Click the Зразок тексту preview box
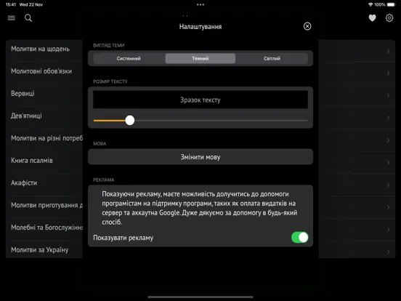 [200, 100]
